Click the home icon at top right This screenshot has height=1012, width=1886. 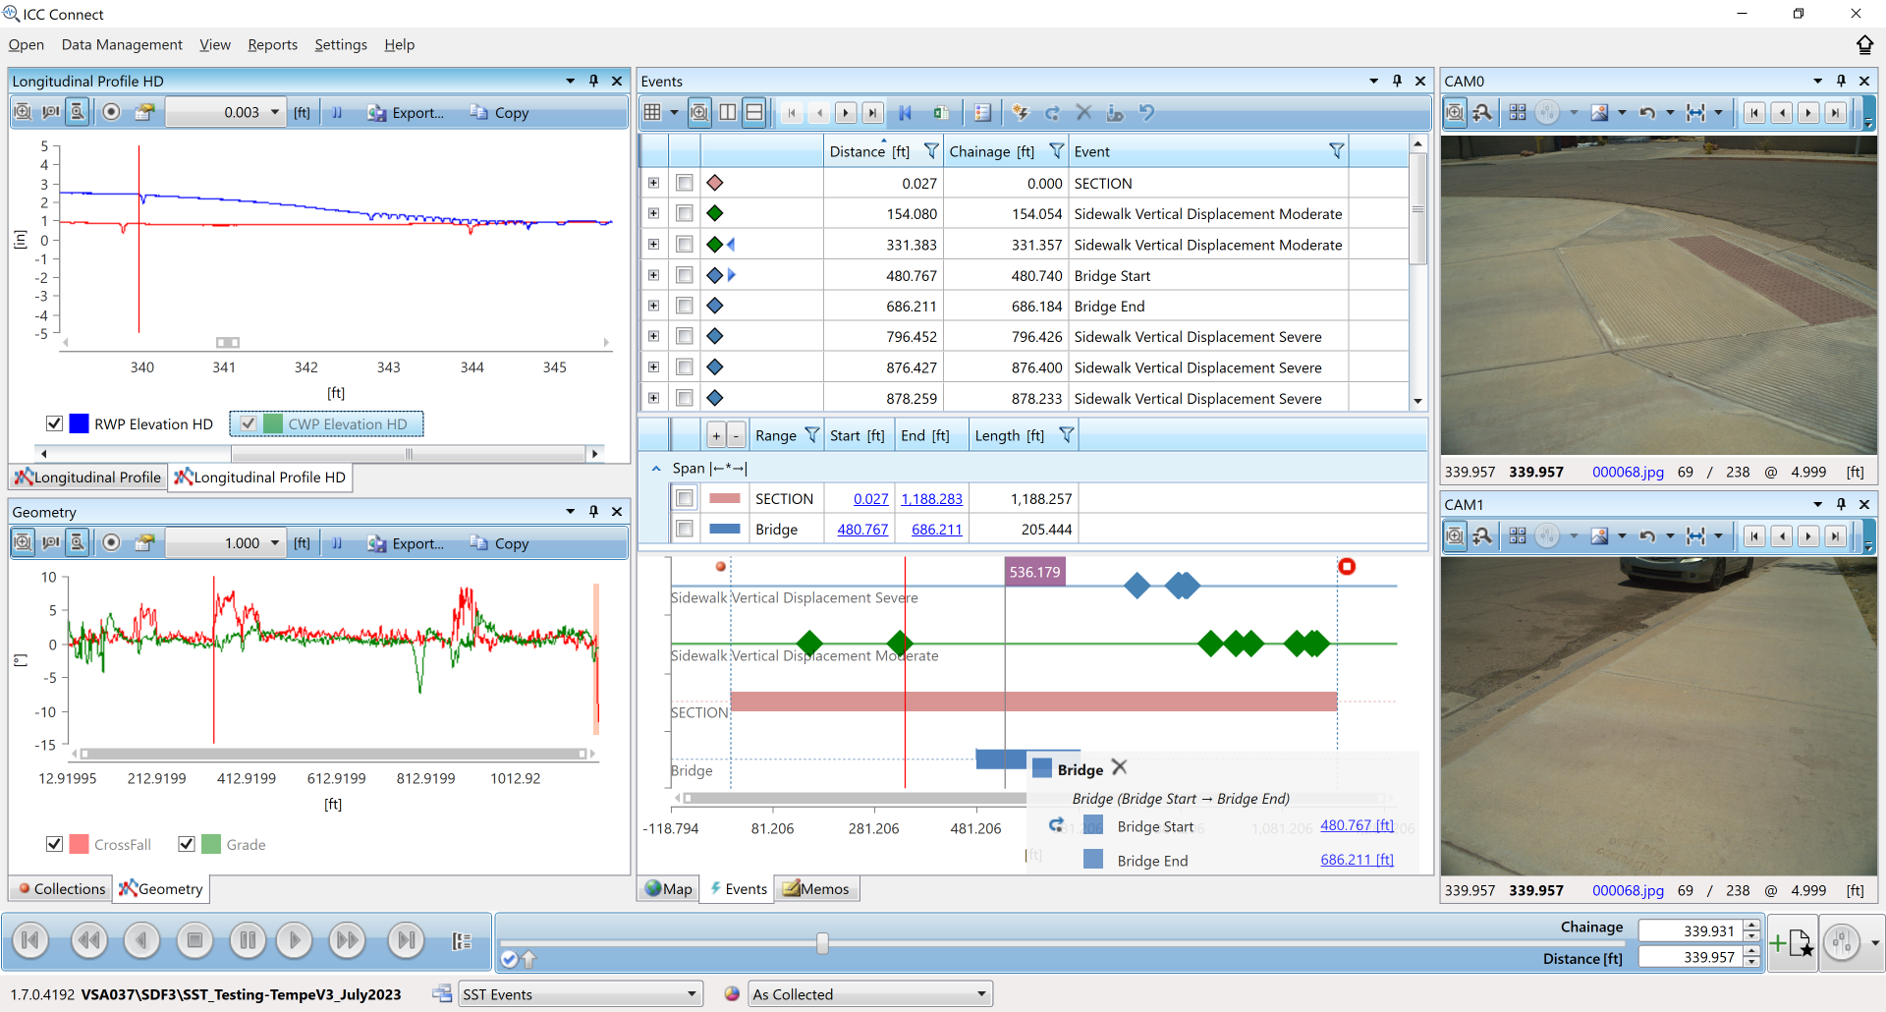tap(1864, 45)
